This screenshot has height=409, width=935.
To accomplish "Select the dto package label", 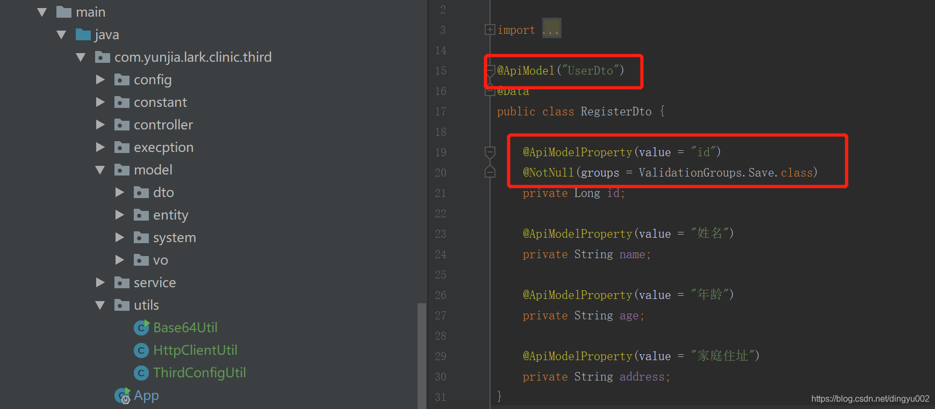I will [163, 192].
